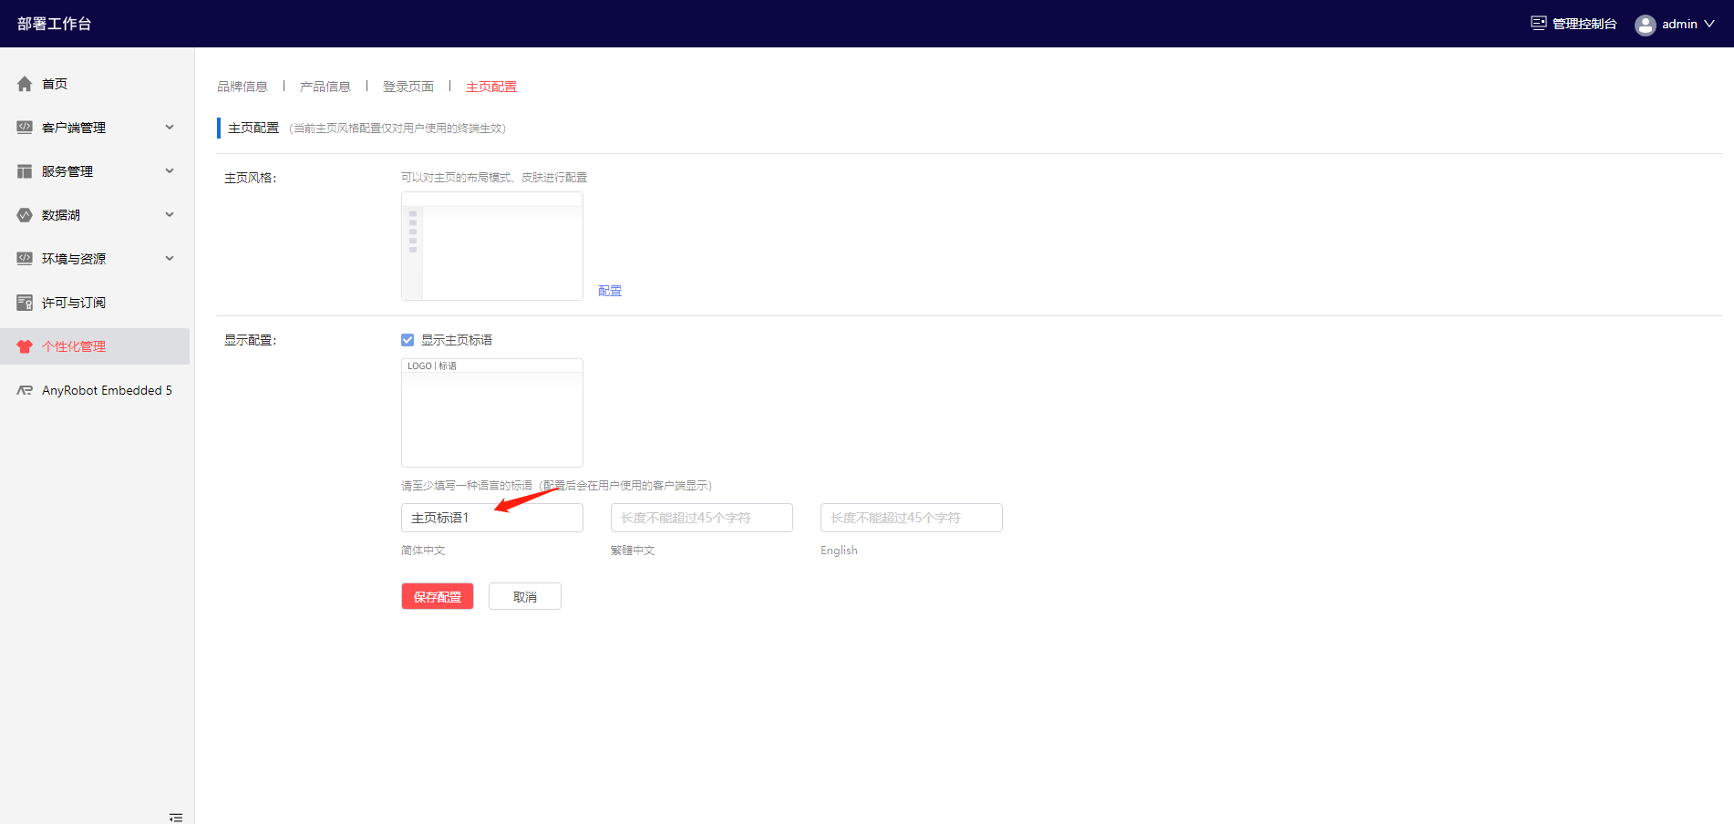This screenshot has height=824, width=1734.
Task: Collapse sidebar using bottom fold icon
Action: point(176,818)
